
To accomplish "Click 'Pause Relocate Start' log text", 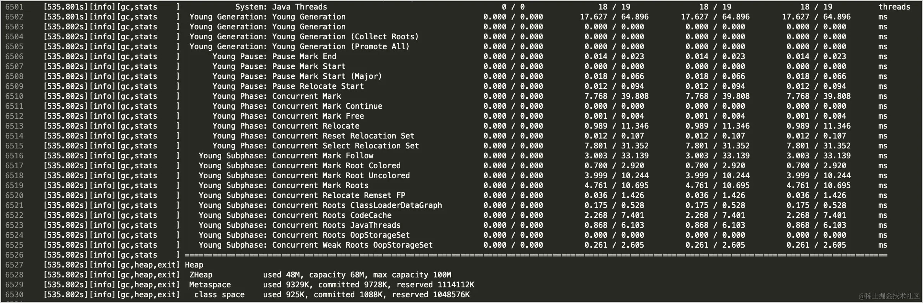I will coord(318,86).
